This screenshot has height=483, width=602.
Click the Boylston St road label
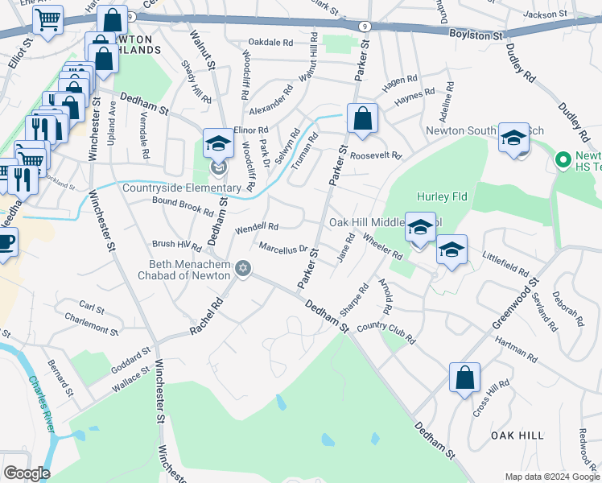[x=476, y=35]
